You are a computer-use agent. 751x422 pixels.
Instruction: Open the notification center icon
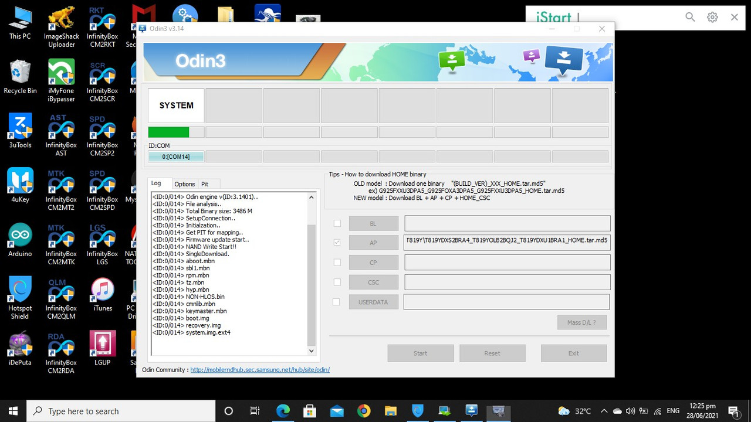[733, 411]
